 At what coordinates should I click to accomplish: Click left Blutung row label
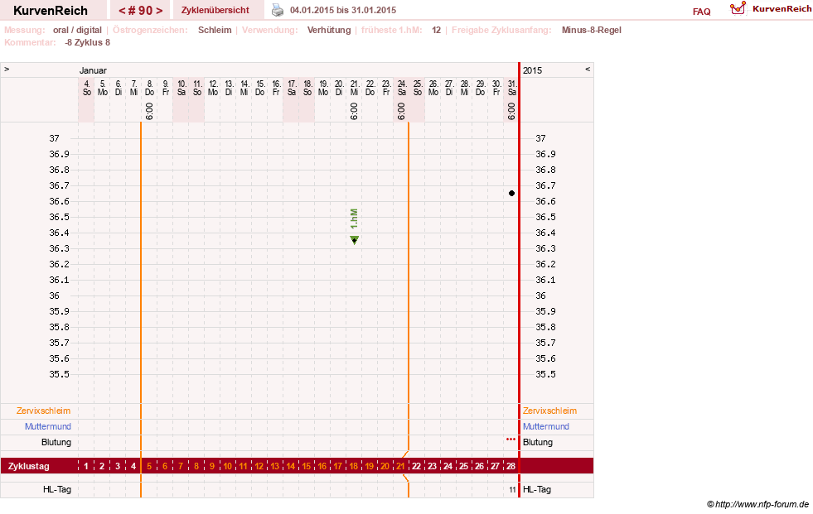coord(56,443)
